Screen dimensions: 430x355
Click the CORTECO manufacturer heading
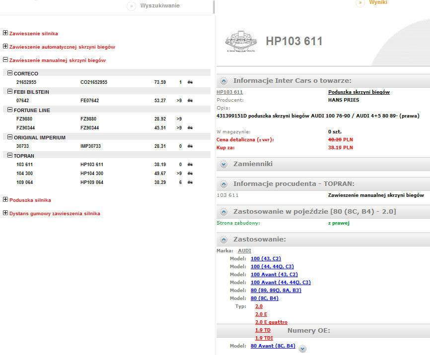pos(26,73)
